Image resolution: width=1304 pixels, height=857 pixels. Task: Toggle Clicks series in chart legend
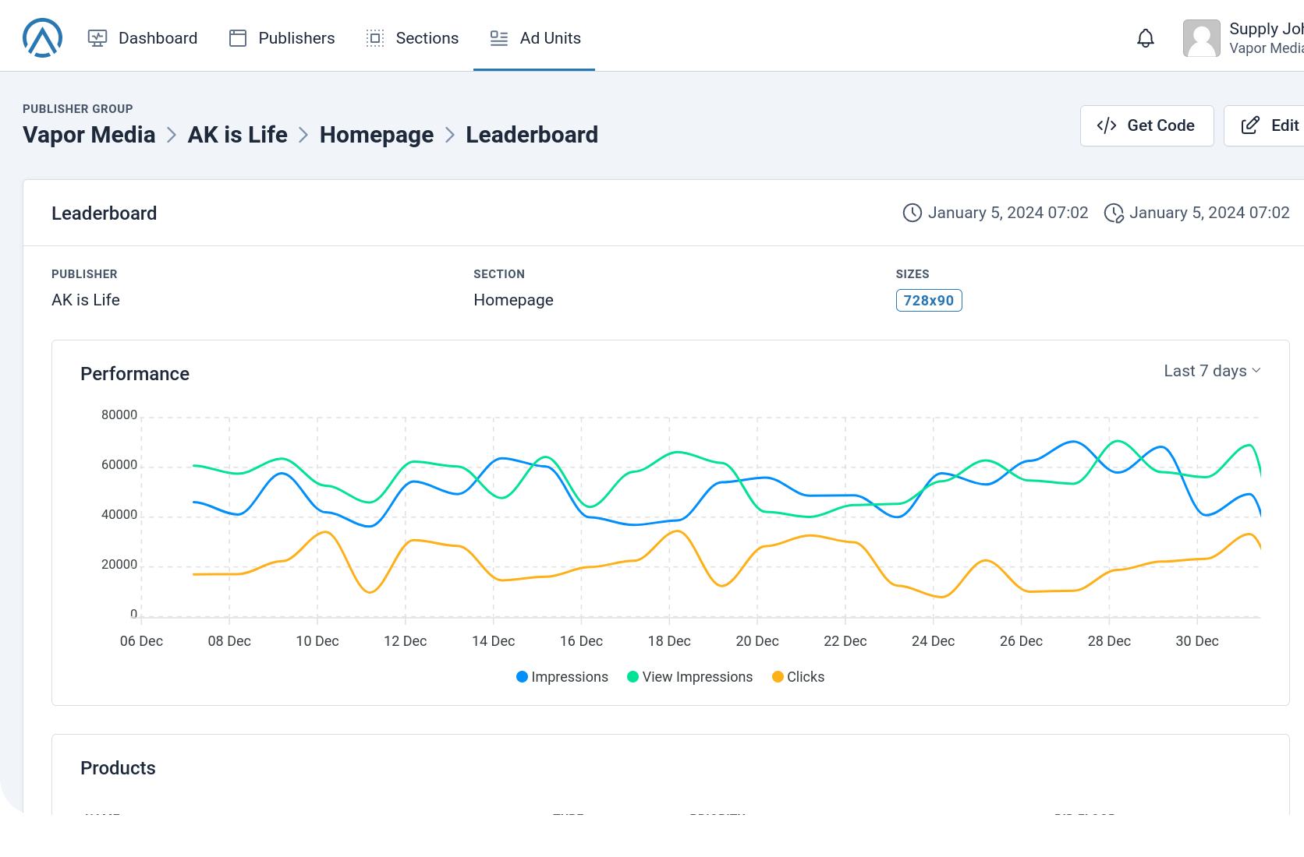798,677
